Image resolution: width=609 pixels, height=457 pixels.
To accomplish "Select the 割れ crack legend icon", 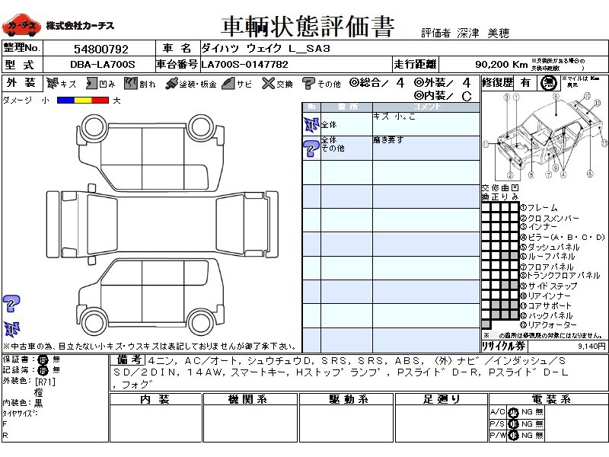I will tap(131, 83).
